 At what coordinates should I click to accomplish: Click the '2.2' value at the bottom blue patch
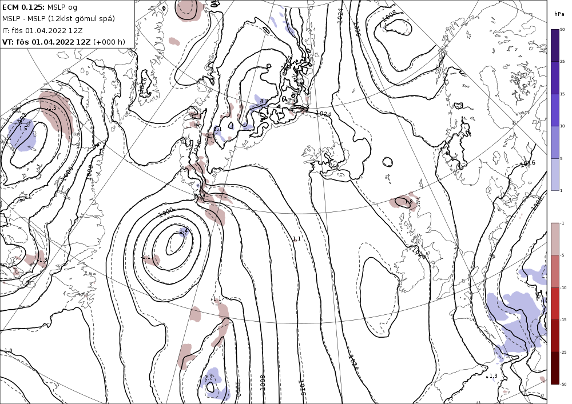(209, 377)
